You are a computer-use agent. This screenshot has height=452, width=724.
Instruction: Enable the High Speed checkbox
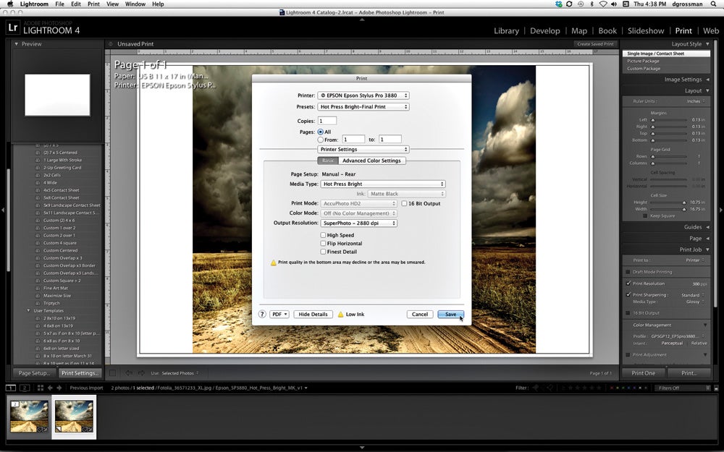323,235
